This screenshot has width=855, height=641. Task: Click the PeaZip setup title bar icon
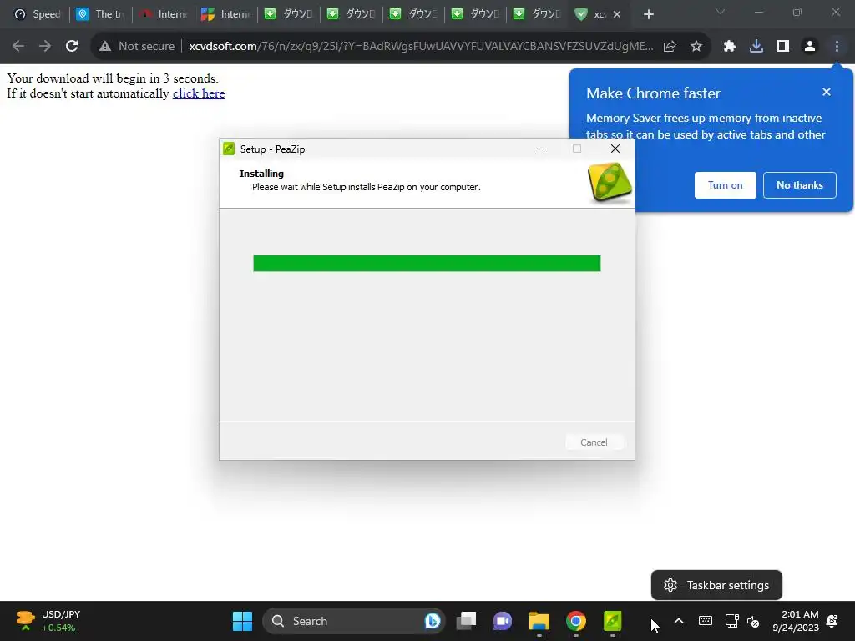(x=229, y=149)
